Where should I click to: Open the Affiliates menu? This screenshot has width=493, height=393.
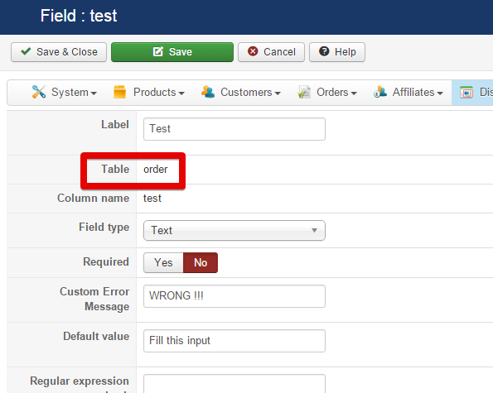[x=408, y=93]
